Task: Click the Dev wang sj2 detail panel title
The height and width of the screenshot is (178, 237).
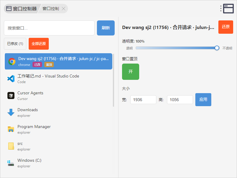Action: [x=168, y=27]
